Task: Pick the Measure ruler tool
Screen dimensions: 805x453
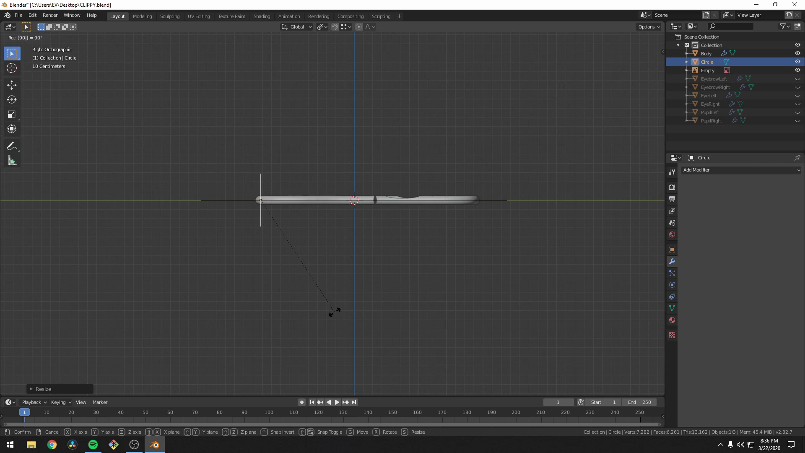Action: pos(12,161)
